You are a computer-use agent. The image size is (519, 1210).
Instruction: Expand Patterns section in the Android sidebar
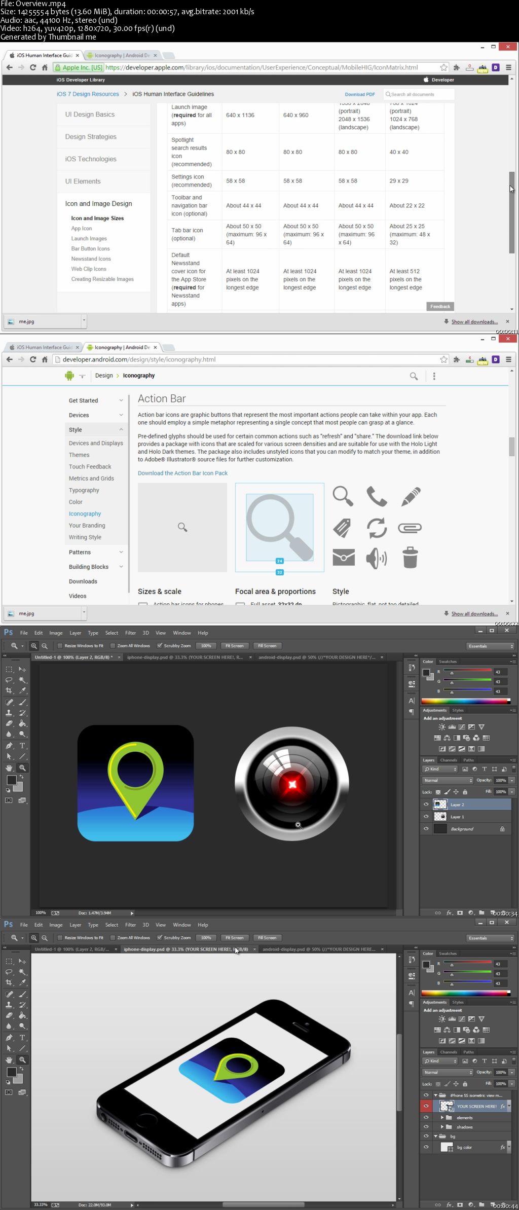pos(121,552)
